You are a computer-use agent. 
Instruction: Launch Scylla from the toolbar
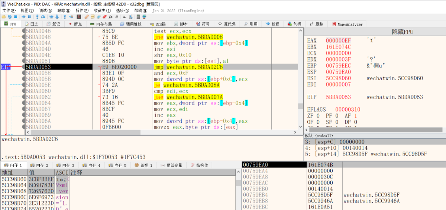pos(79,17)
